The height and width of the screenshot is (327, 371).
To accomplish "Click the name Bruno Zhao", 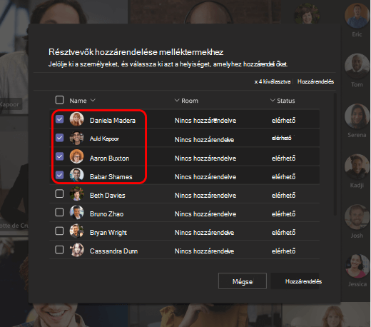I will tap(106, 214).
